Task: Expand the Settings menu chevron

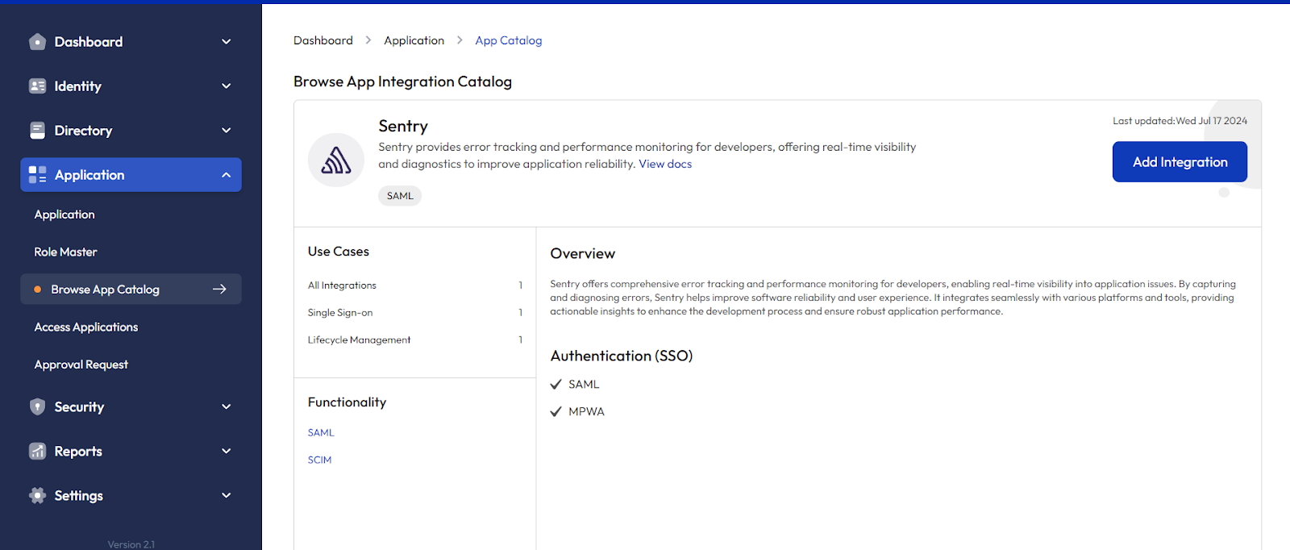Action: point(227,496)
